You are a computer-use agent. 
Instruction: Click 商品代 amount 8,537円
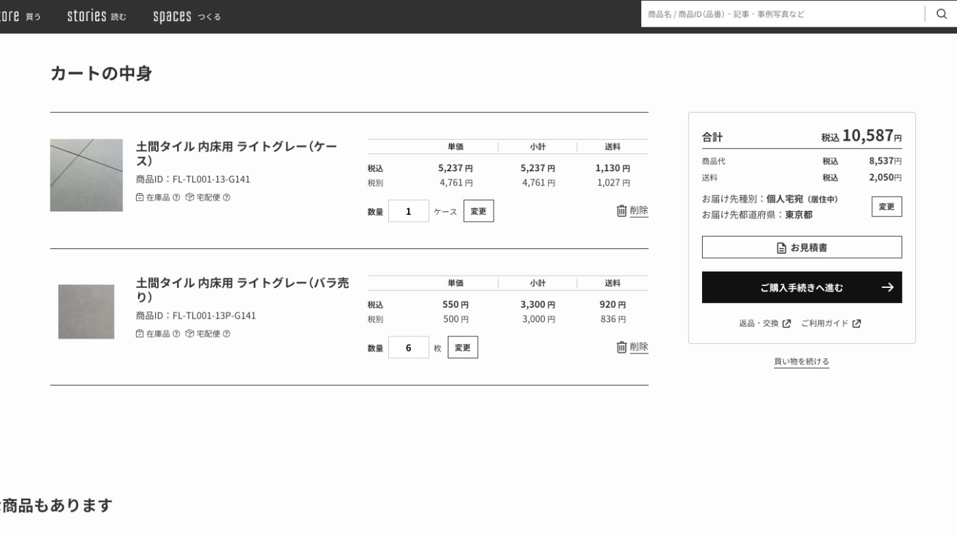[x=885, y=161]
